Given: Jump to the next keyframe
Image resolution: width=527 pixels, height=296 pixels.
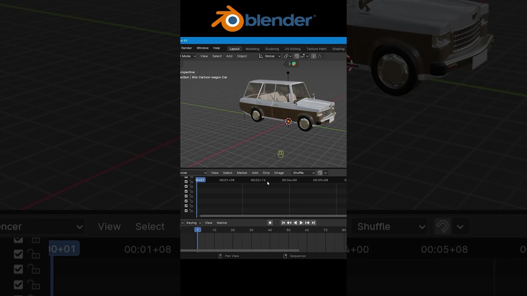Looking at the screenshot, I should coord(307,223).
